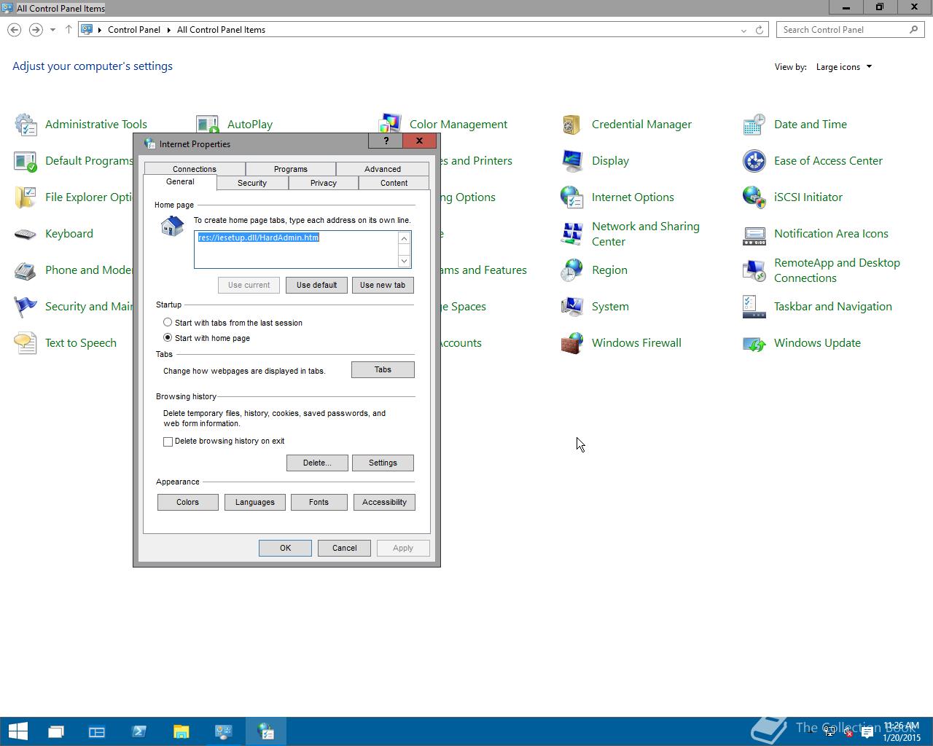This screenshot has width=933, height=746.
Task: Open the View by Large icons dropdown
Action: 843,67
